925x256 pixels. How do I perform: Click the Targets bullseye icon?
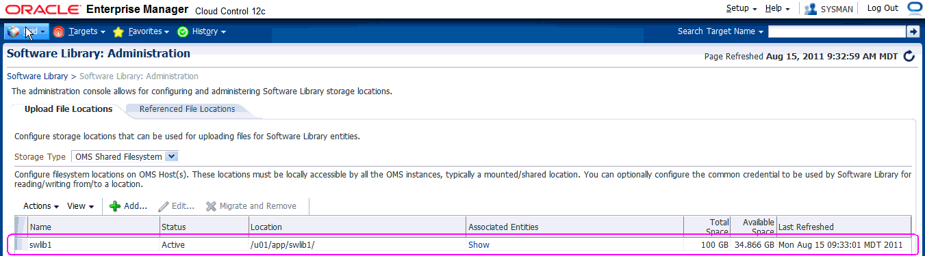click(59, 31)
